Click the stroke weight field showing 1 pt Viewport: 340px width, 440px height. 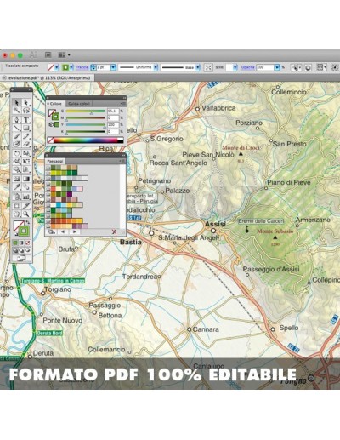tap(103, 67)
